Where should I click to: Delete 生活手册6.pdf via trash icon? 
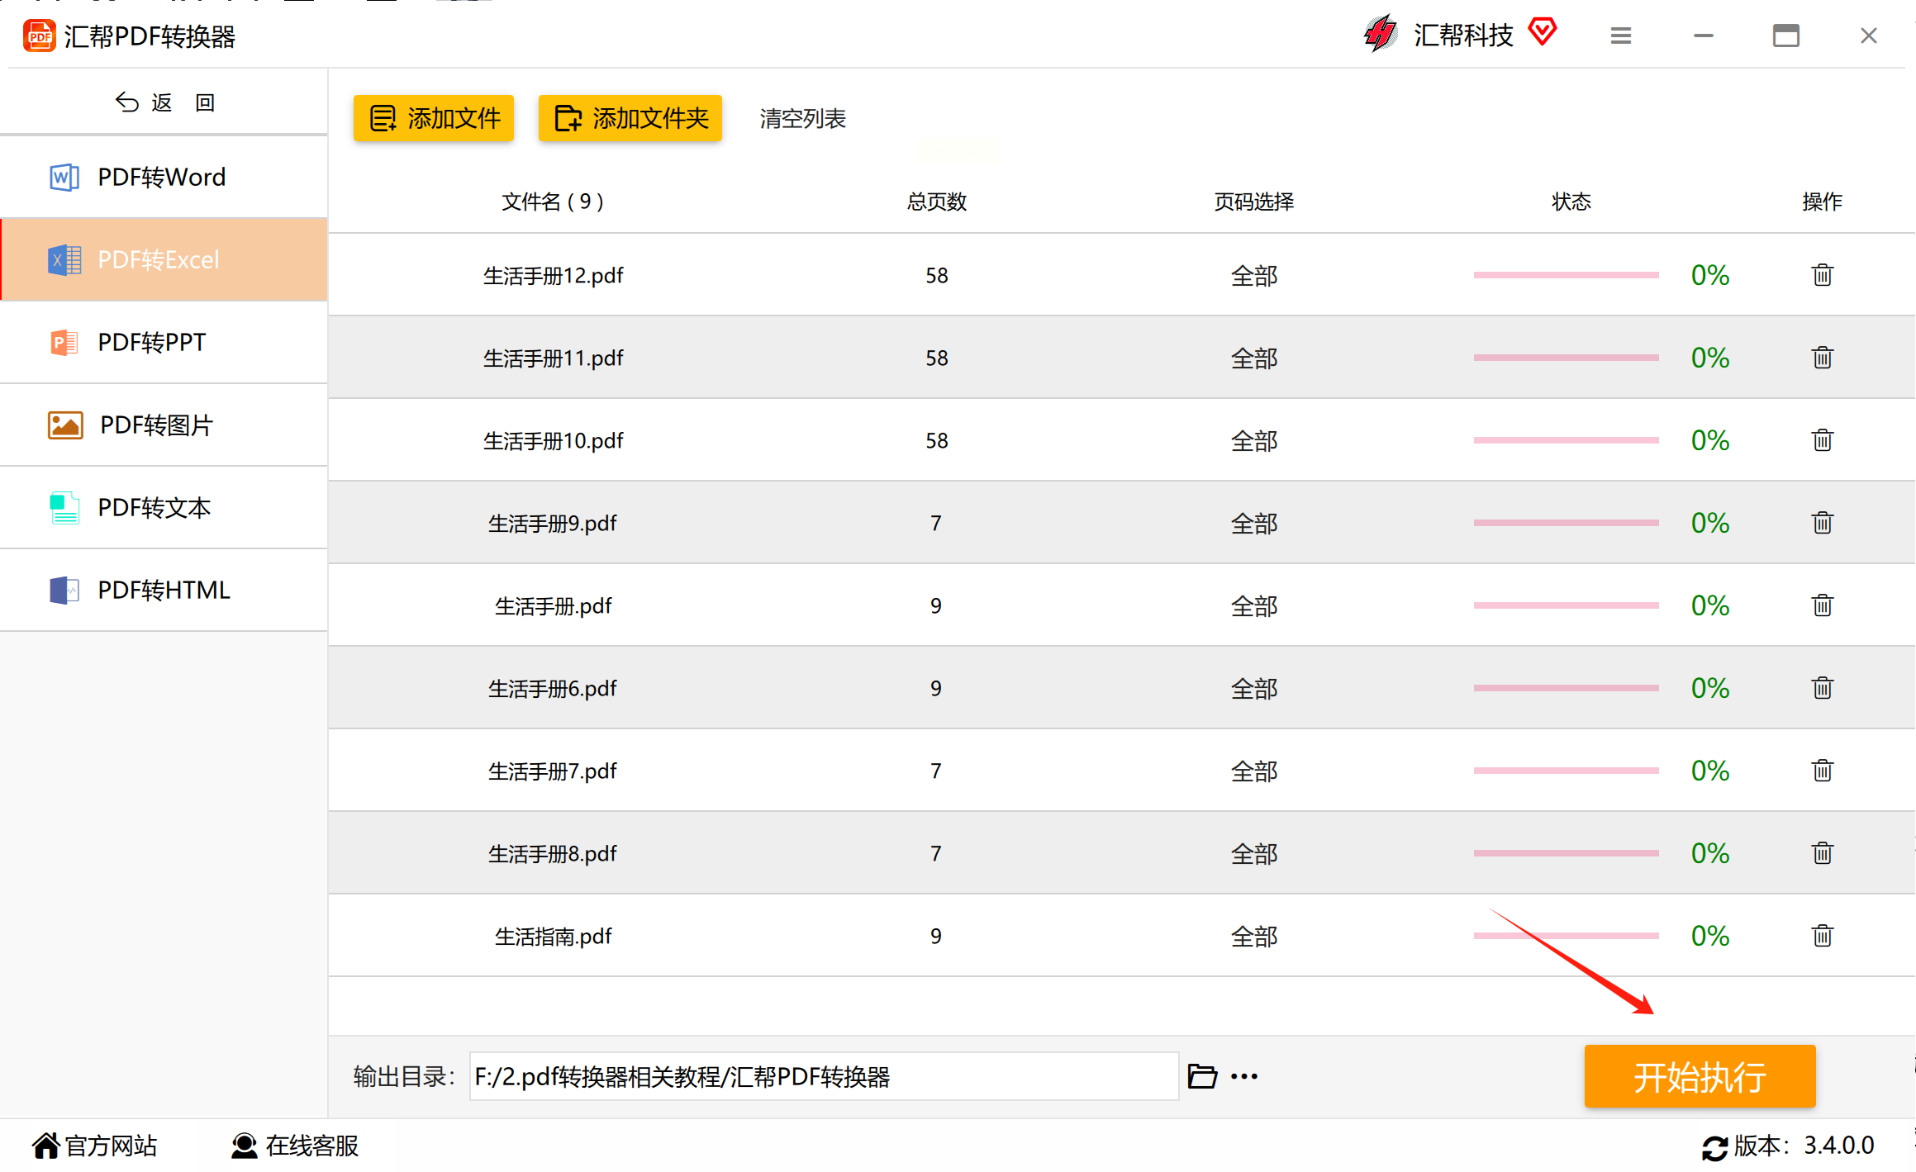1822,688
